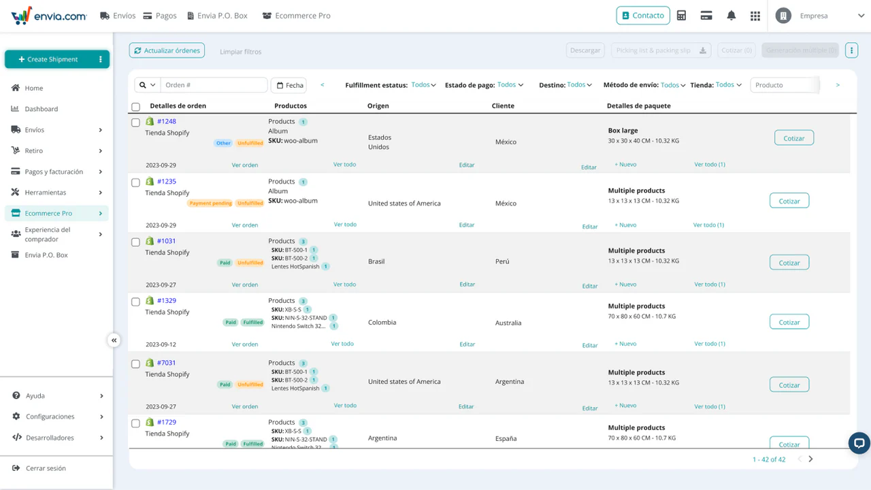Click Retiro cart icon in sidebar
The image size is (871, 490).
click(x=15, y=150)
